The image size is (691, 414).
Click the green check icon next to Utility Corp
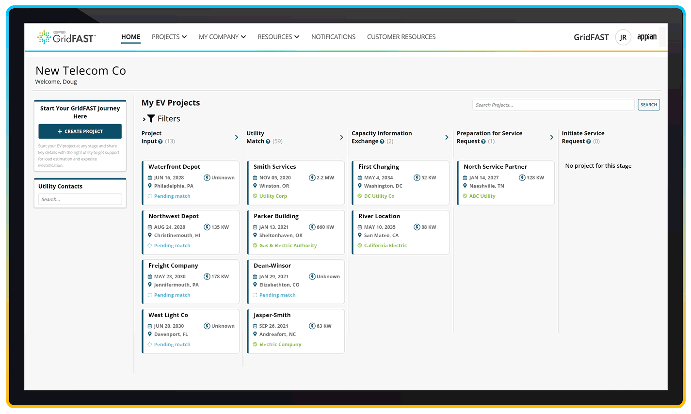(x=255, y=196)
